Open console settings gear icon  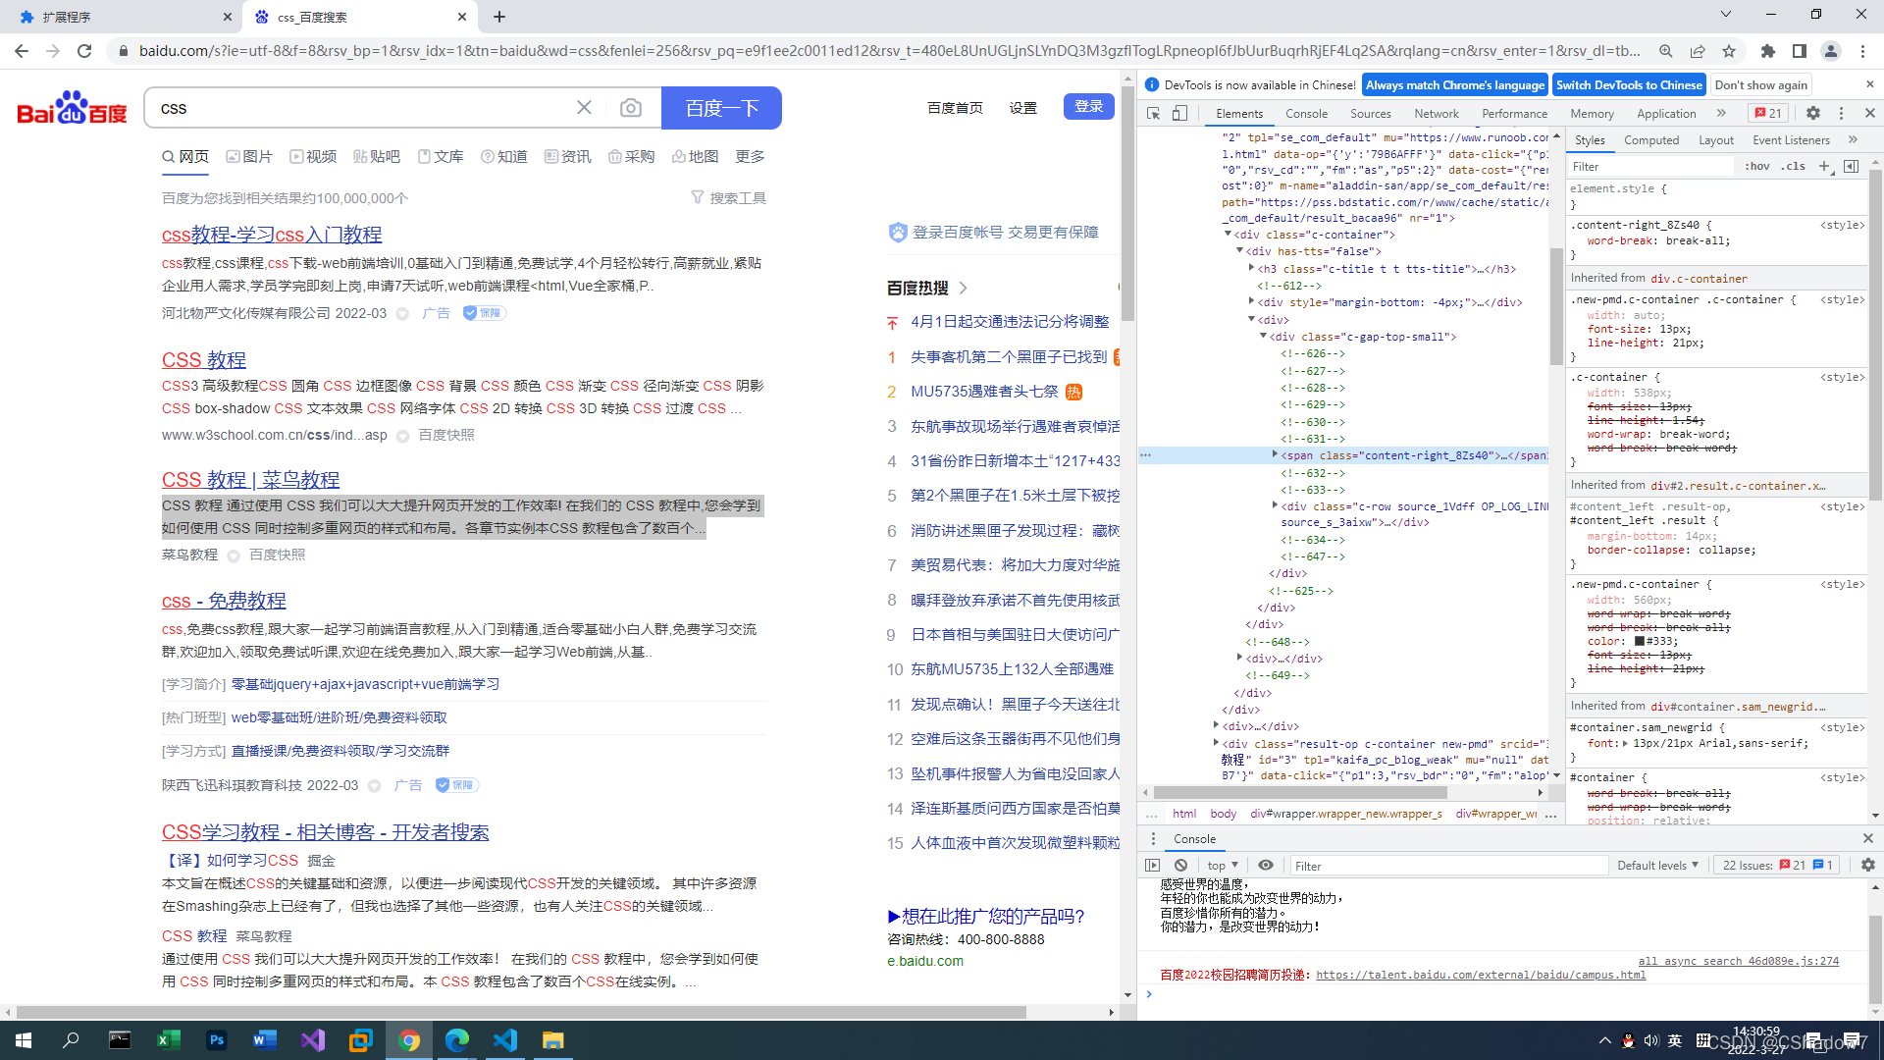pos(1867,866)
